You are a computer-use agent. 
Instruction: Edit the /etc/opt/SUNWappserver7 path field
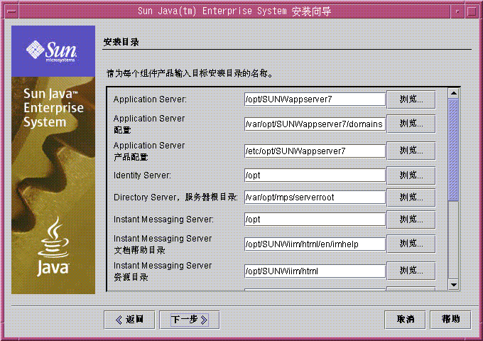pos(315,151)
